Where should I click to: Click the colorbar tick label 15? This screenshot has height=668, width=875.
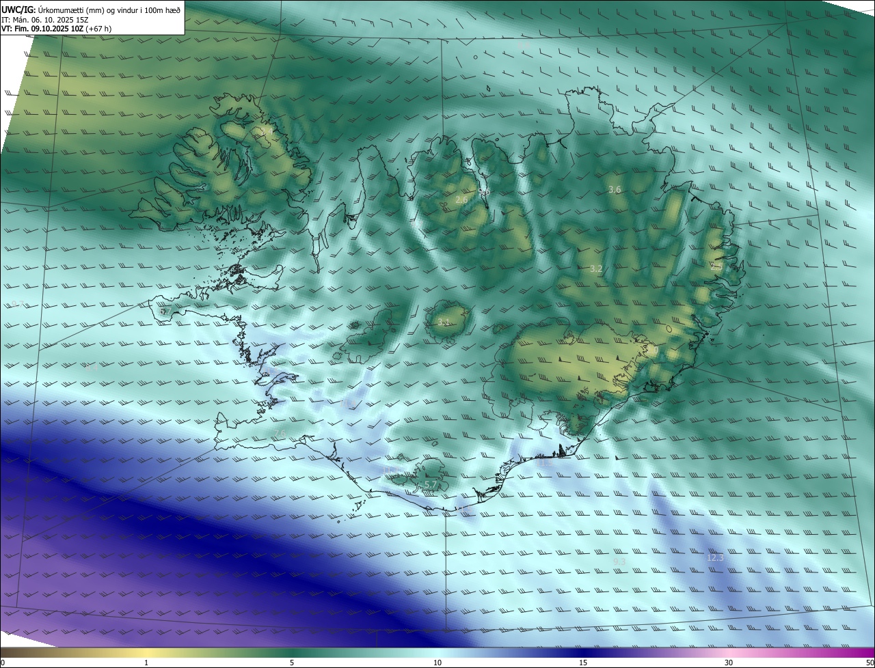coord(583,663)
